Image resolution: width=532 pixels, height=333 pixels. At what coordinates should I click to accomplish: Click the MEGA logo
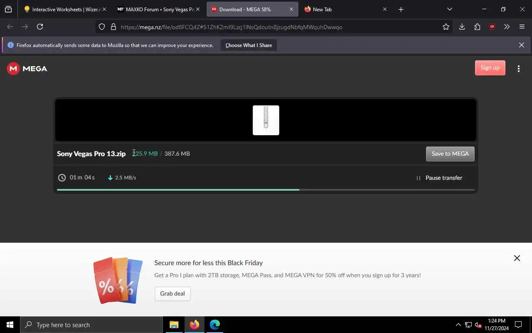coord(27,69)
